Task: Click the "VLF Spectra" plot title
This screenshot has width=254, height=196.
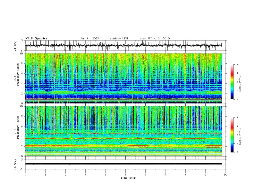Action: [36, 38]
